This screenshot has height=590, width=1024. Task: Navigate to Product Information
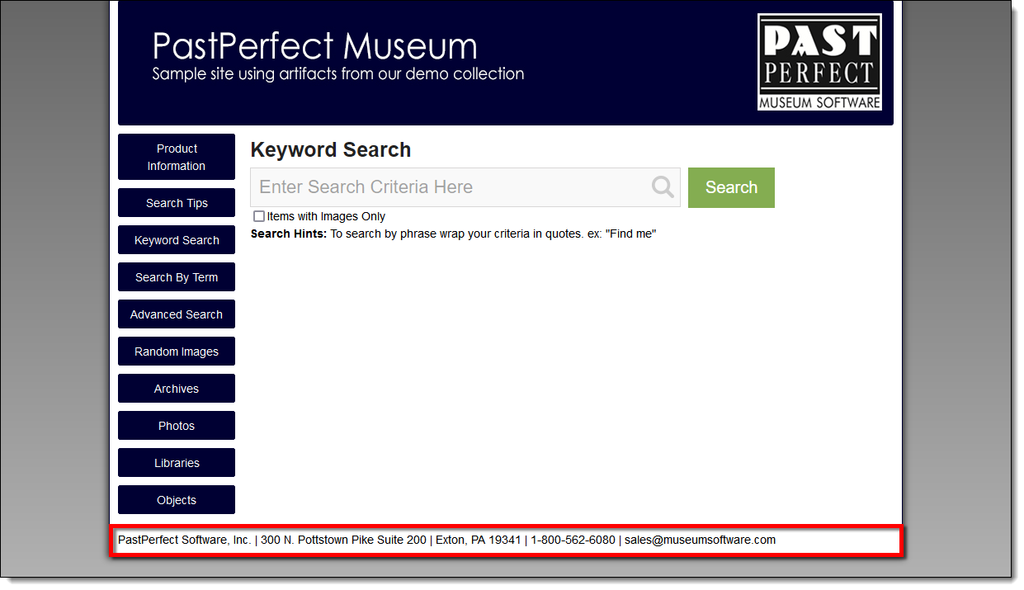176,157
